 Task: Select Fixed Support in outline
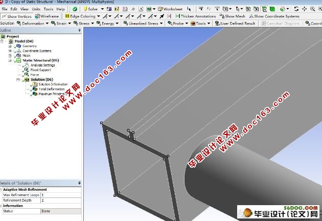(41, 70)
